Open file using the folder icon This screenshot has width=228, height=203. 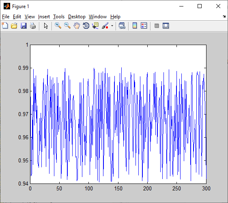pos(14,26)
